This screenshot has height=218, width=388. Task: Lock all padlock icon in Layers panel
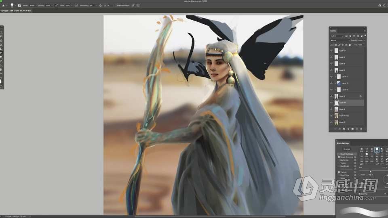tap(350, 45)
